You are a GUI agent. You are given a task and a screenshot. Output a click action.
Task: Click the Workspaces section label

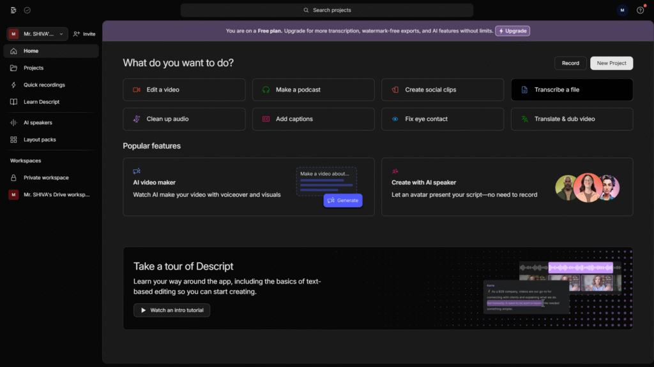(26, 161)
